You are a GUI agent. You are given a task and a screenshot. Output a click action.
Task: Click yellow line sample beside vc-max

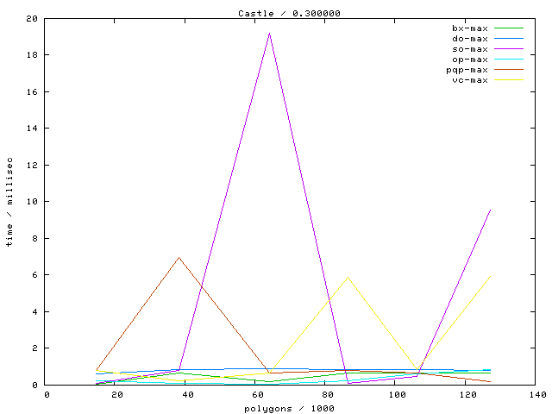(508, 80)
